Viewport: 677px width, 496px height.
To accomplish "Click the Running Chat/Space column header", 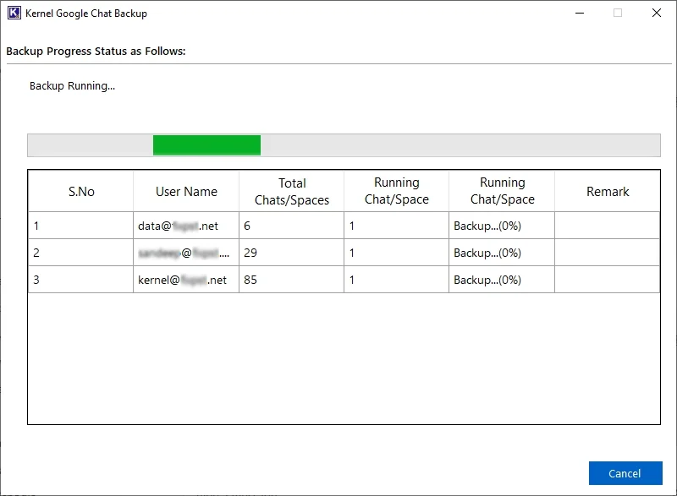I will [396, 191].
